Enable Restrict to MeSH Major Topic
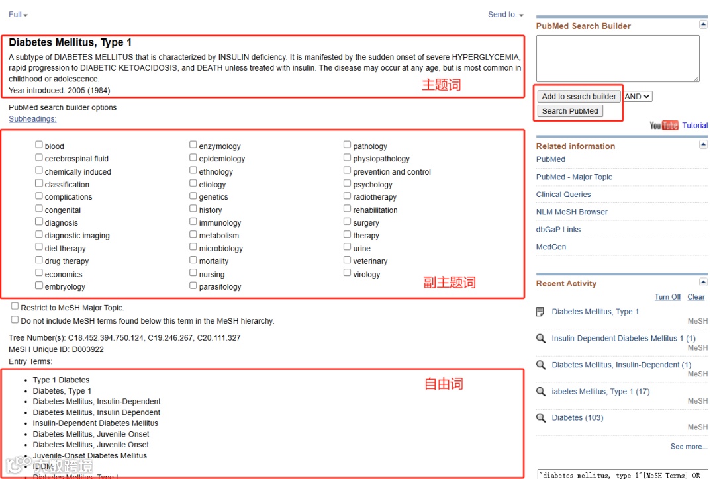 coord(15,306)
